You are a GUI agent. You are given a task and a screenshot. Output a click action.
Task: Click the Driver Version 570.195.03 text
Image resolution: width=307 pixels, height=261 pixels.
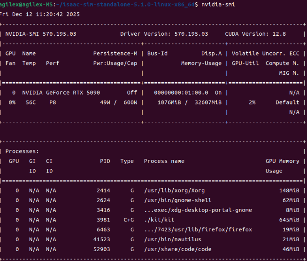164,34
